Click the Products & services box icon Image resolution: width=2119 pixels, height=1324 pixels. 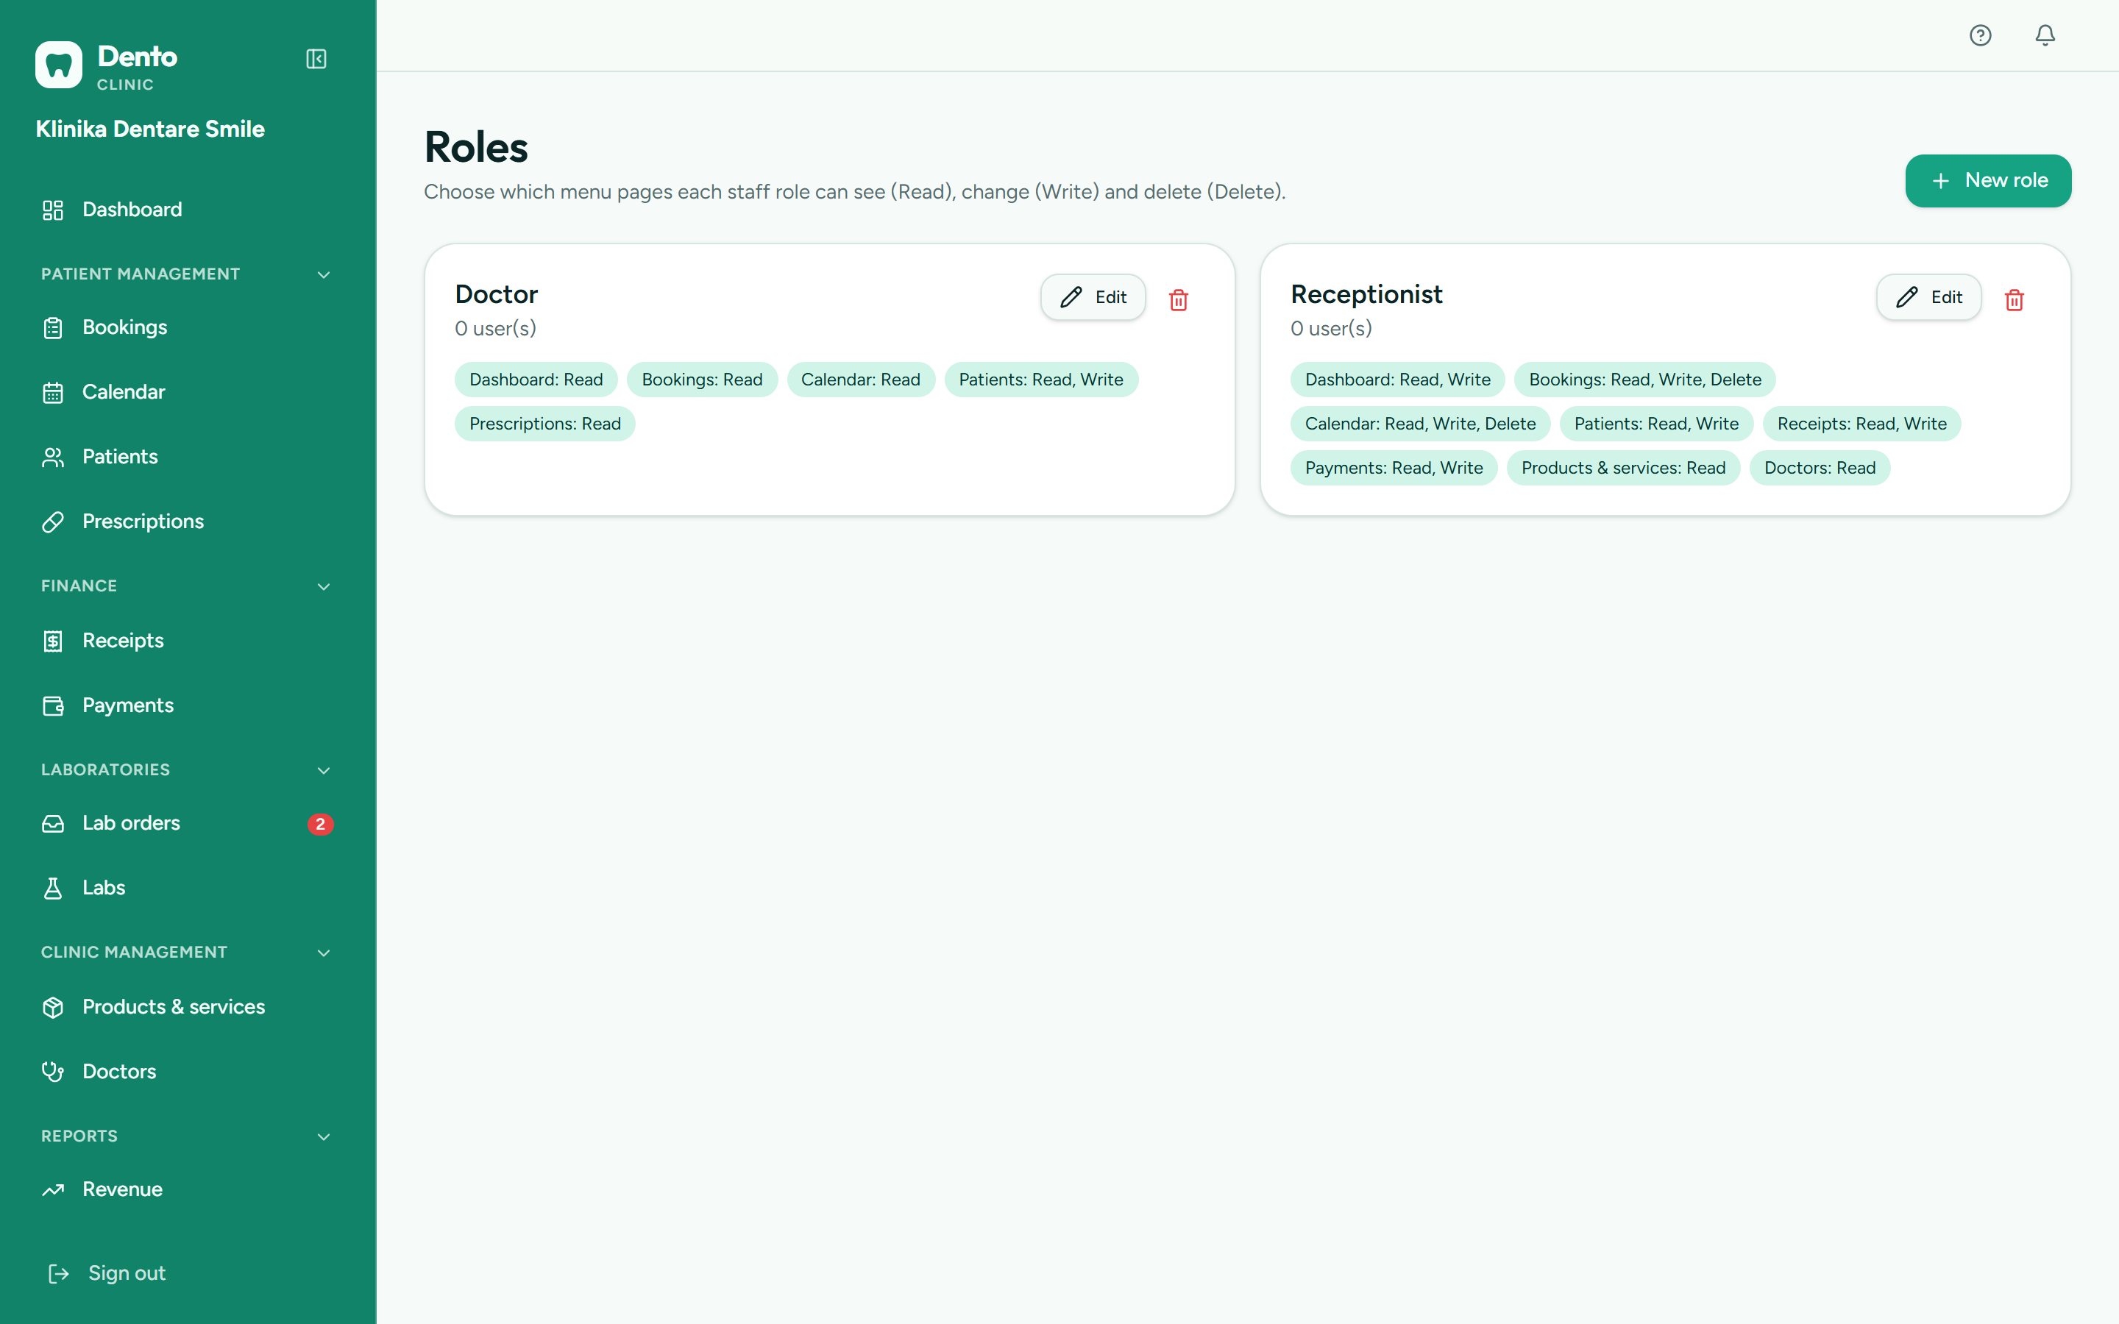pyautogui.click(x=52, y=1007)
